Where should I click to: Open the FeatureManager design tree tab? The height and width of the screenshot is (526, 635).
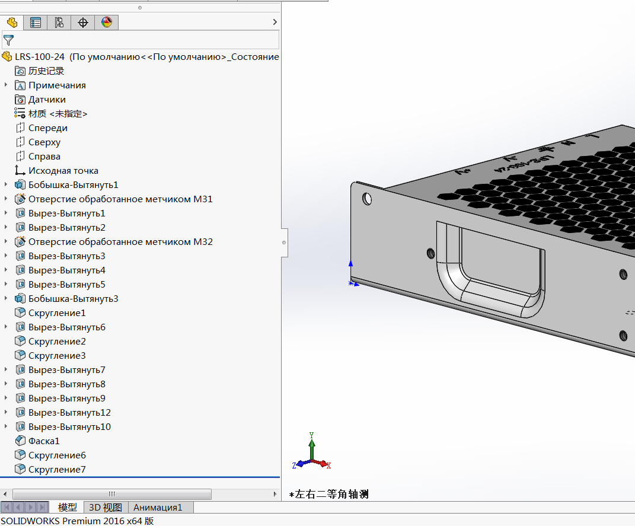point(12,23)
